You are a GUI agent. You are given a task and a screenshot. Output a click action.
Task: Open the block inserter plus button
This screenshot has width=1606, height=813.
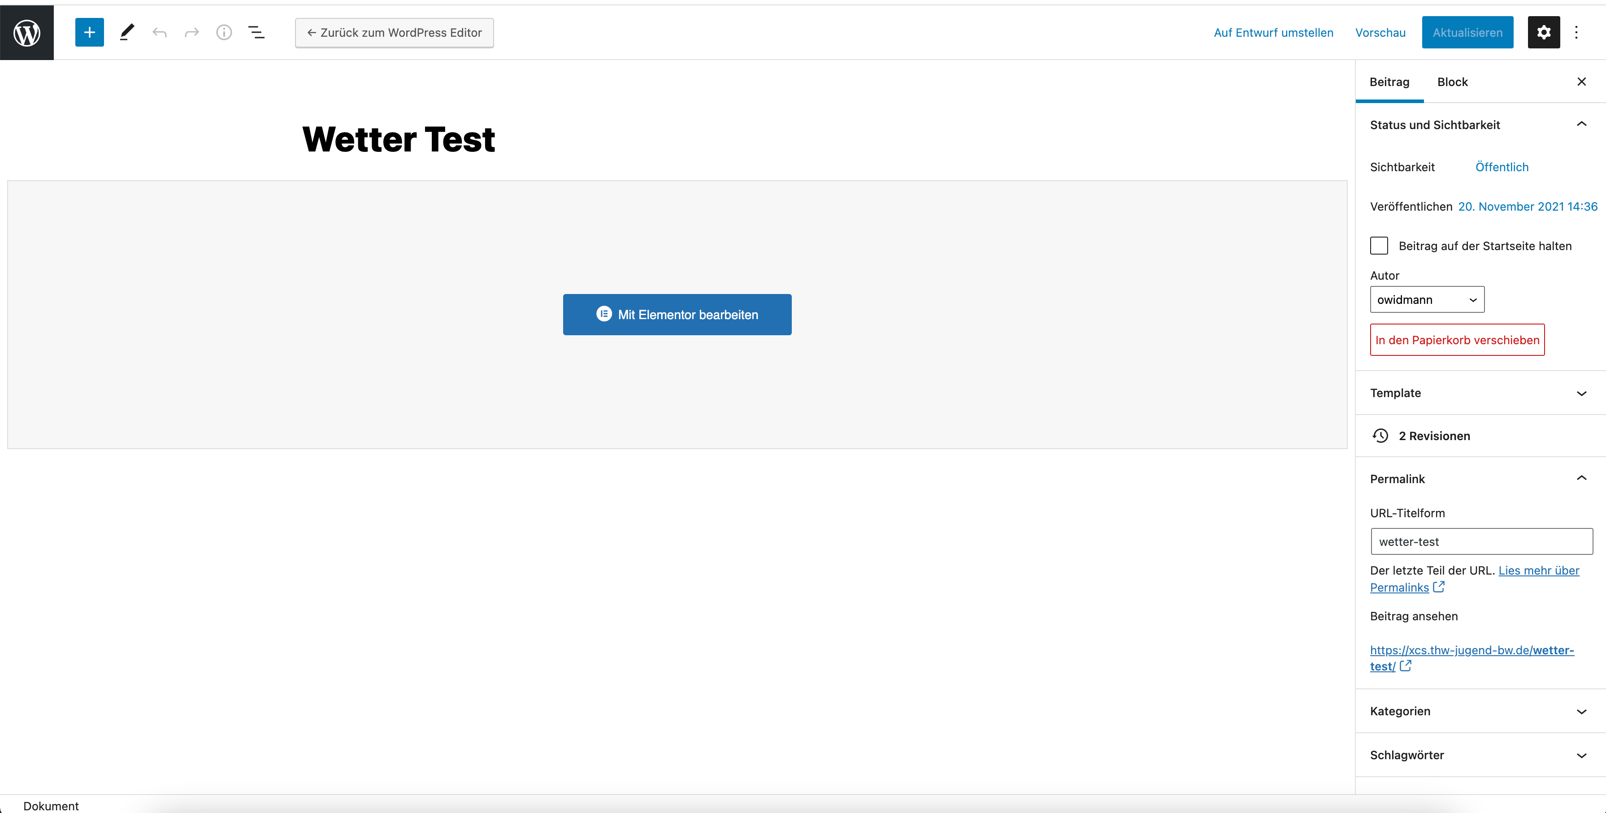[x=89, y=32]
